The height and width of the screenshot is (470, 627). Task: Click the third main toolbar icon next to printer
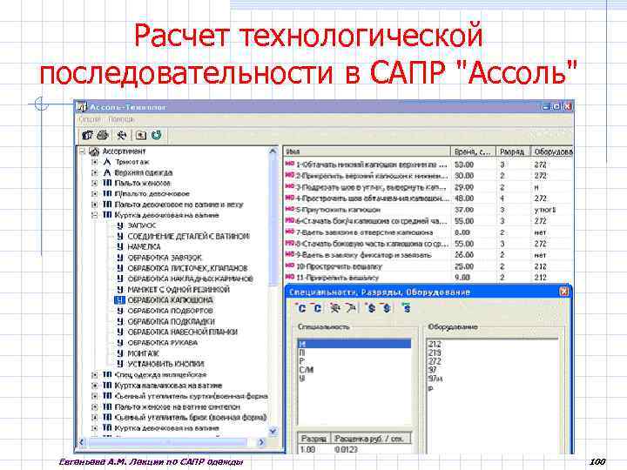(122, 135)
